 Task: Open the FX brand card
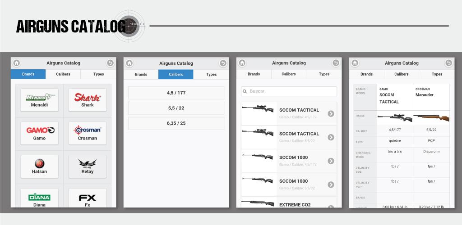click(x=88, y=198)
